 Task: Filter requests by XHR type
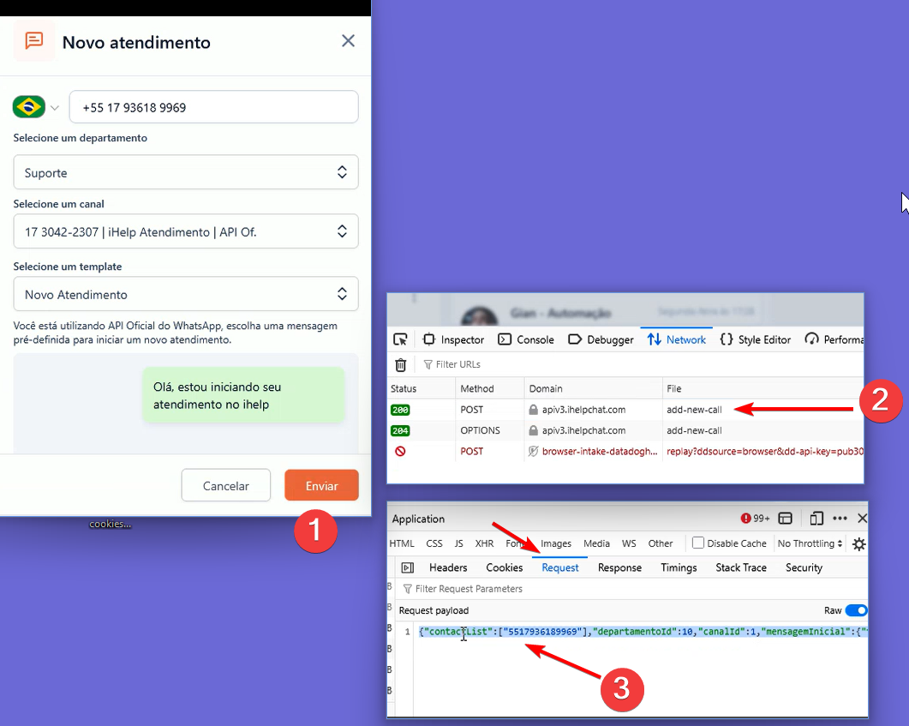484,543
